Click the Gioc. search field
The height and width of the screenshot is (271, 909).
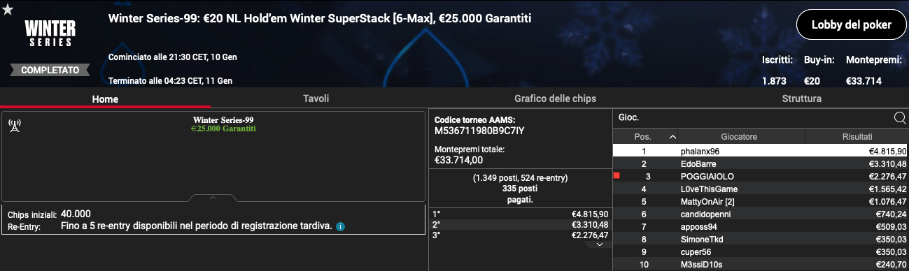point(753,118)
